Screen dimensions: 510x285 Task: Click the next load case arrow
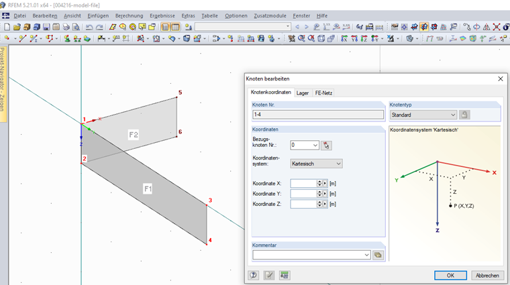[x=307, y=27]
